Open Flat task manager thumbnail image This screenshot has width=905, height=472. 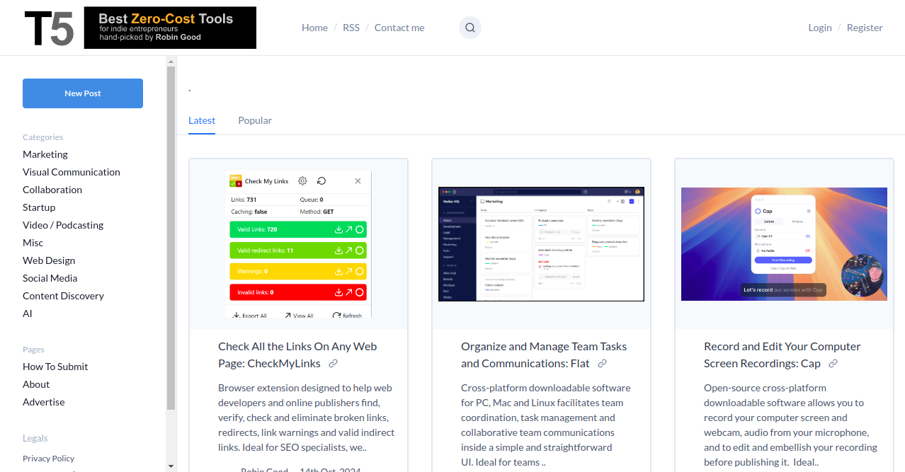pos(541,244)
